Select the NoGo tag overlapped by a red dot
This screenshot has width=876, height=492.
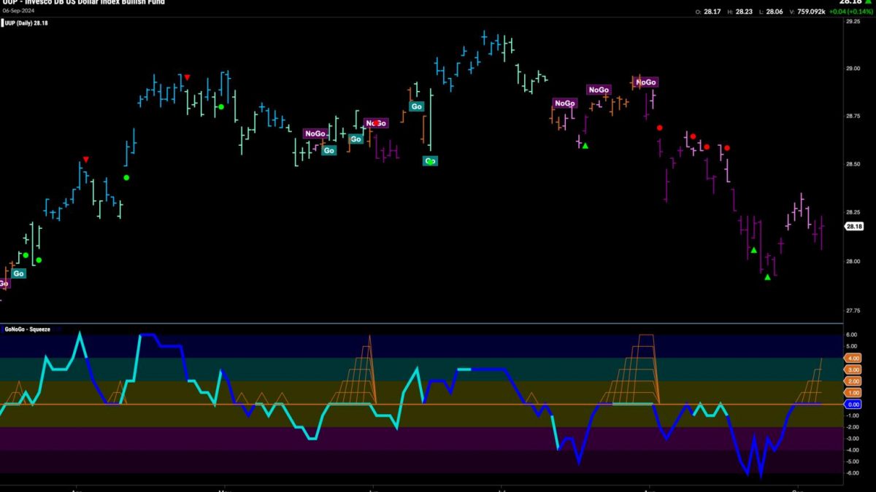tap(377, 123)
